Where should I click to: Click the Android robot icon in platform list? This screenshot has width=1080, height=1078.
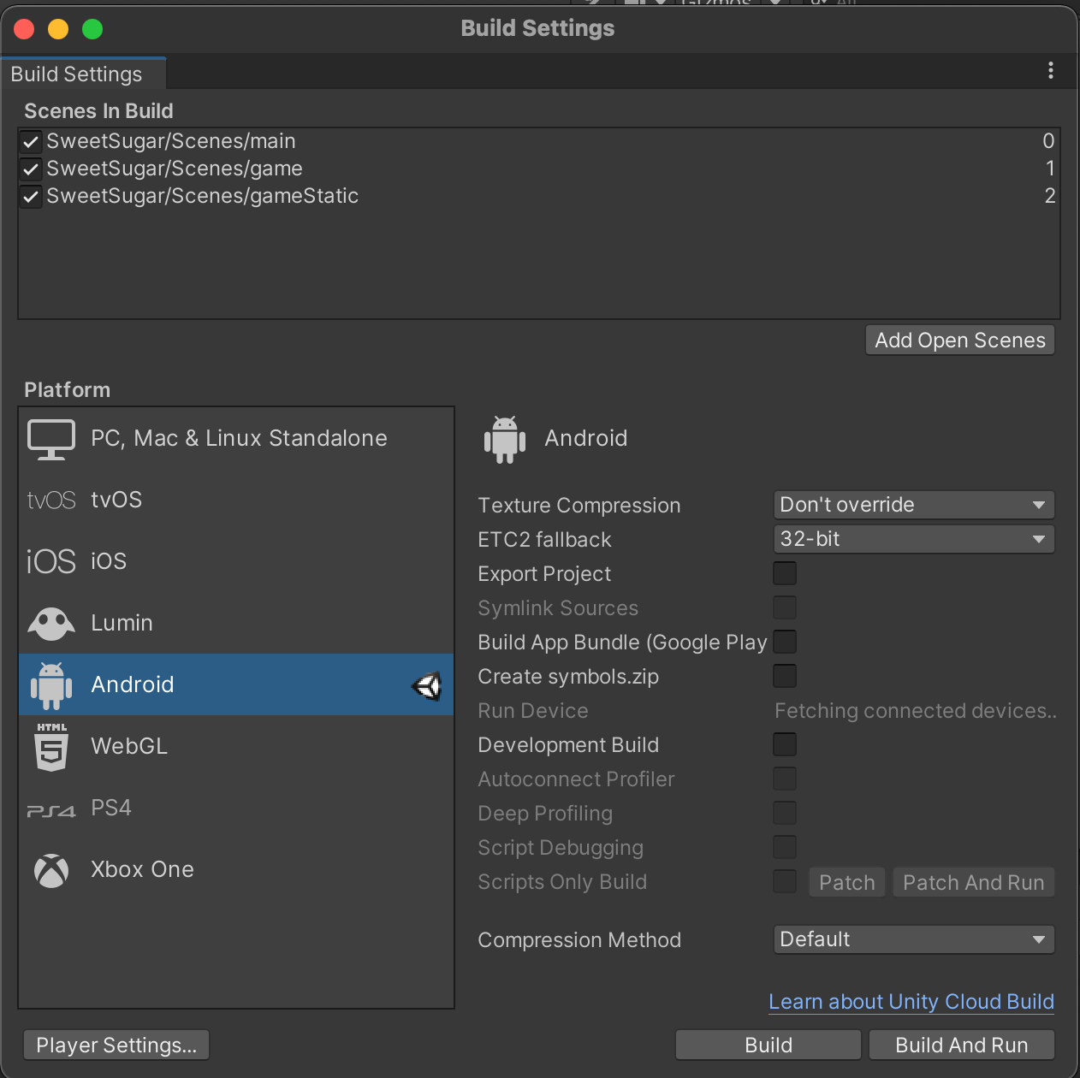click(51, 685)
